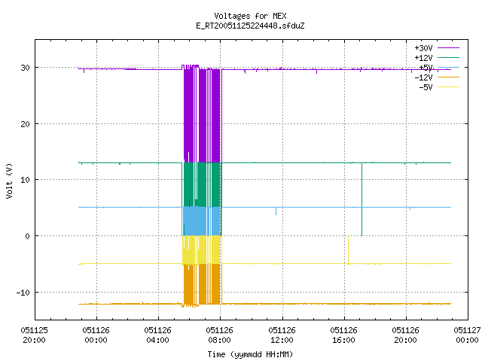Click the x-axis label 051126 12:00
The height and width of the screenshot is (361, 482).
click(x=282, y=335)
